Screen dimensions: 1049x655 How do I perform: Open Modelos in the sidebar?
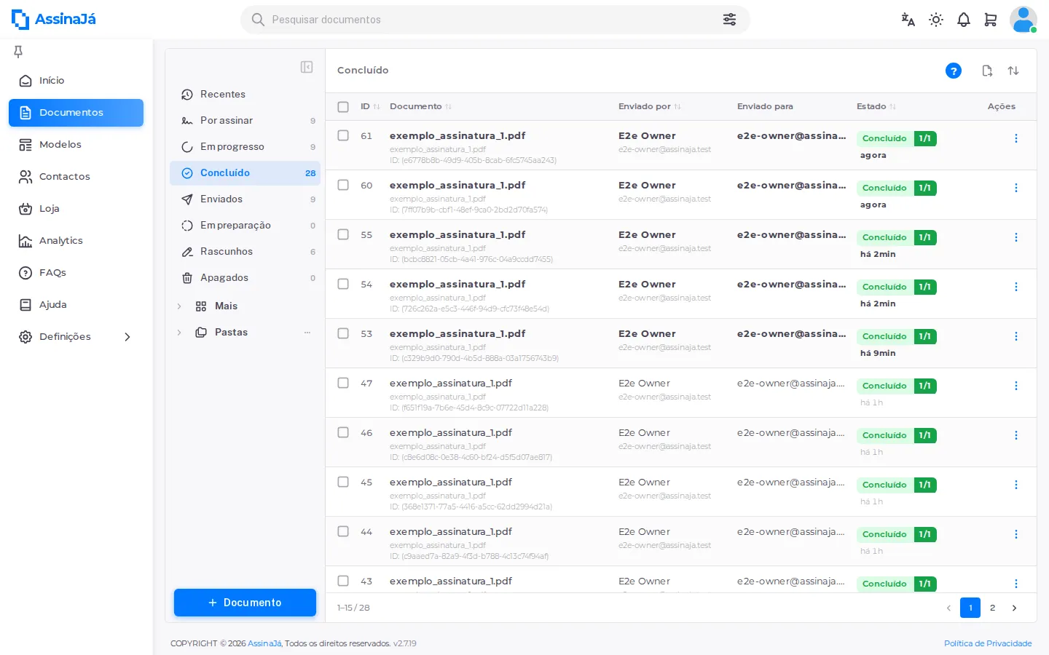click(76, 144)
